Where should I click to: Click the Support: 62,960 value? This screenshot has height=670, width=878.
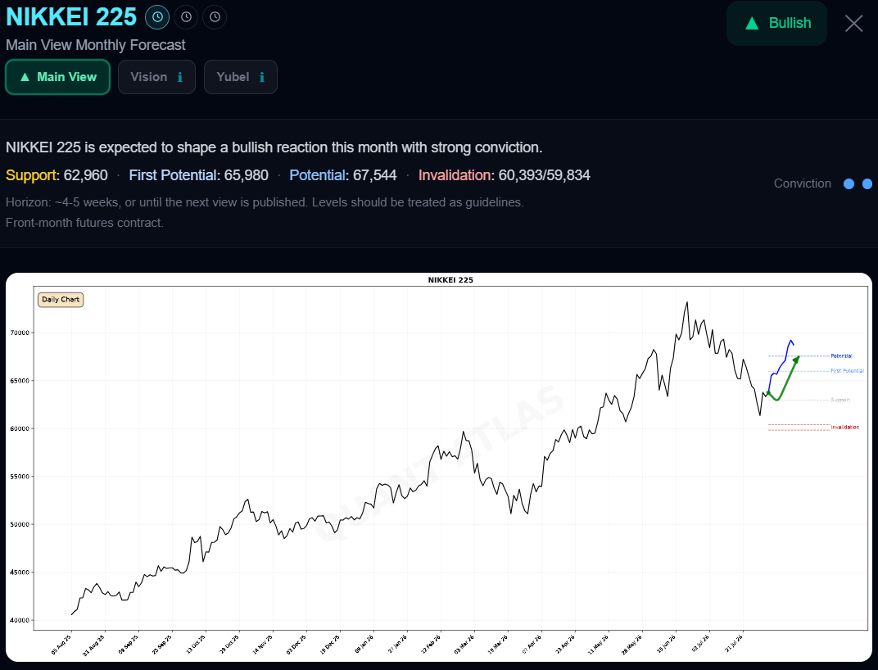pyautogui.click(x=57, y=175)
